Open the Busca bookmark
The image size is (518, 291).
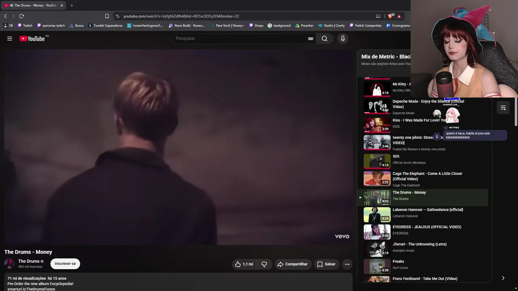coord(76,25)
